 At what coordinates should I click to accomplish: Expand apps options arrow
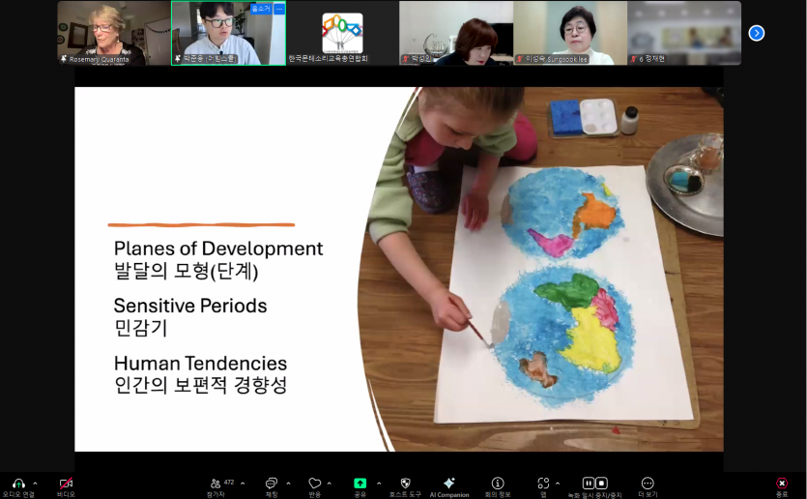click(x=558, y=484)
